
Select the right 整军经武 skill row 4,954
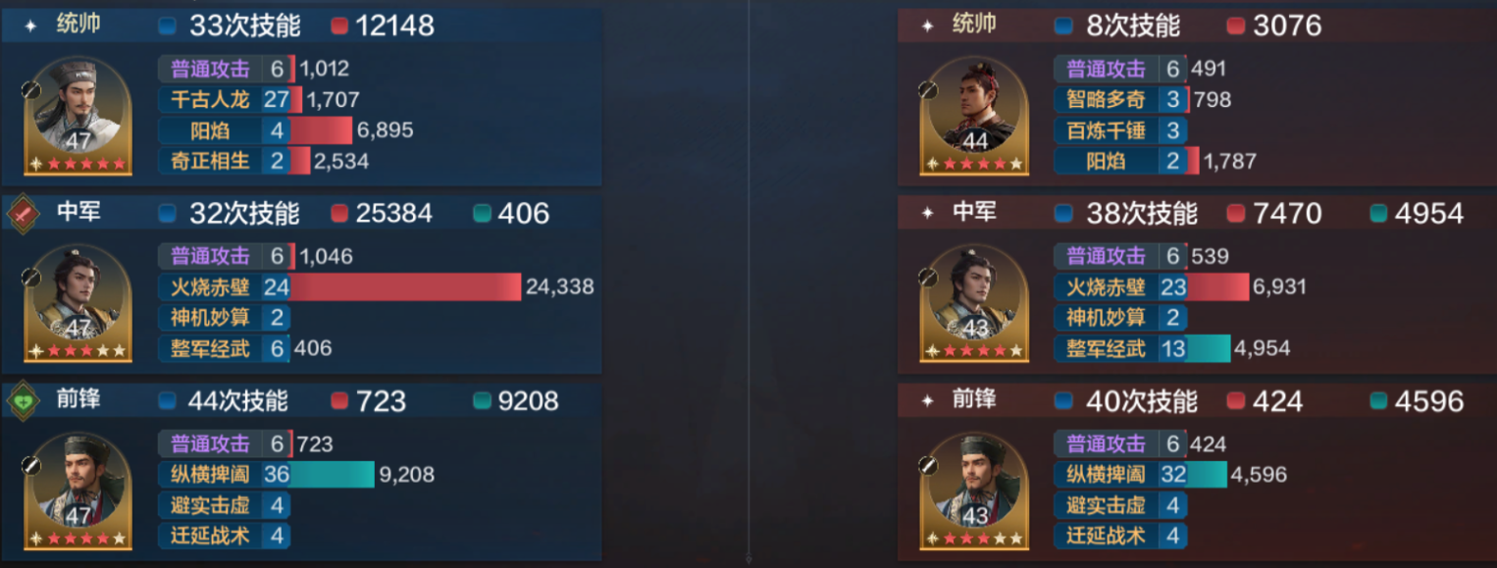click(1173, 348)
